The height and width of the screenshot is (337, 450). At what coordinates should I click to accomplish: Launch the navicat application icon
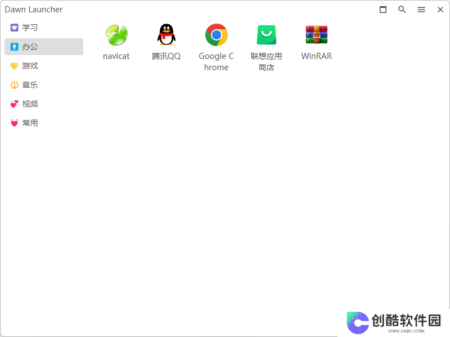point(116,35)
